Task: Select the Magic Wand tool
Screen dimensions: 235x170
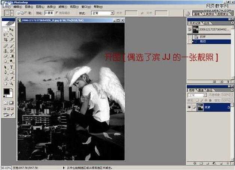Action: (11, 35)
